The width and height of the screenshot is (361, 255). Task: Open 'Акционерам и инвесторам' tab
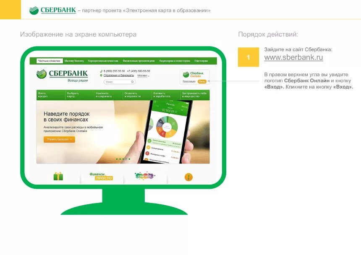coord(175,61)
